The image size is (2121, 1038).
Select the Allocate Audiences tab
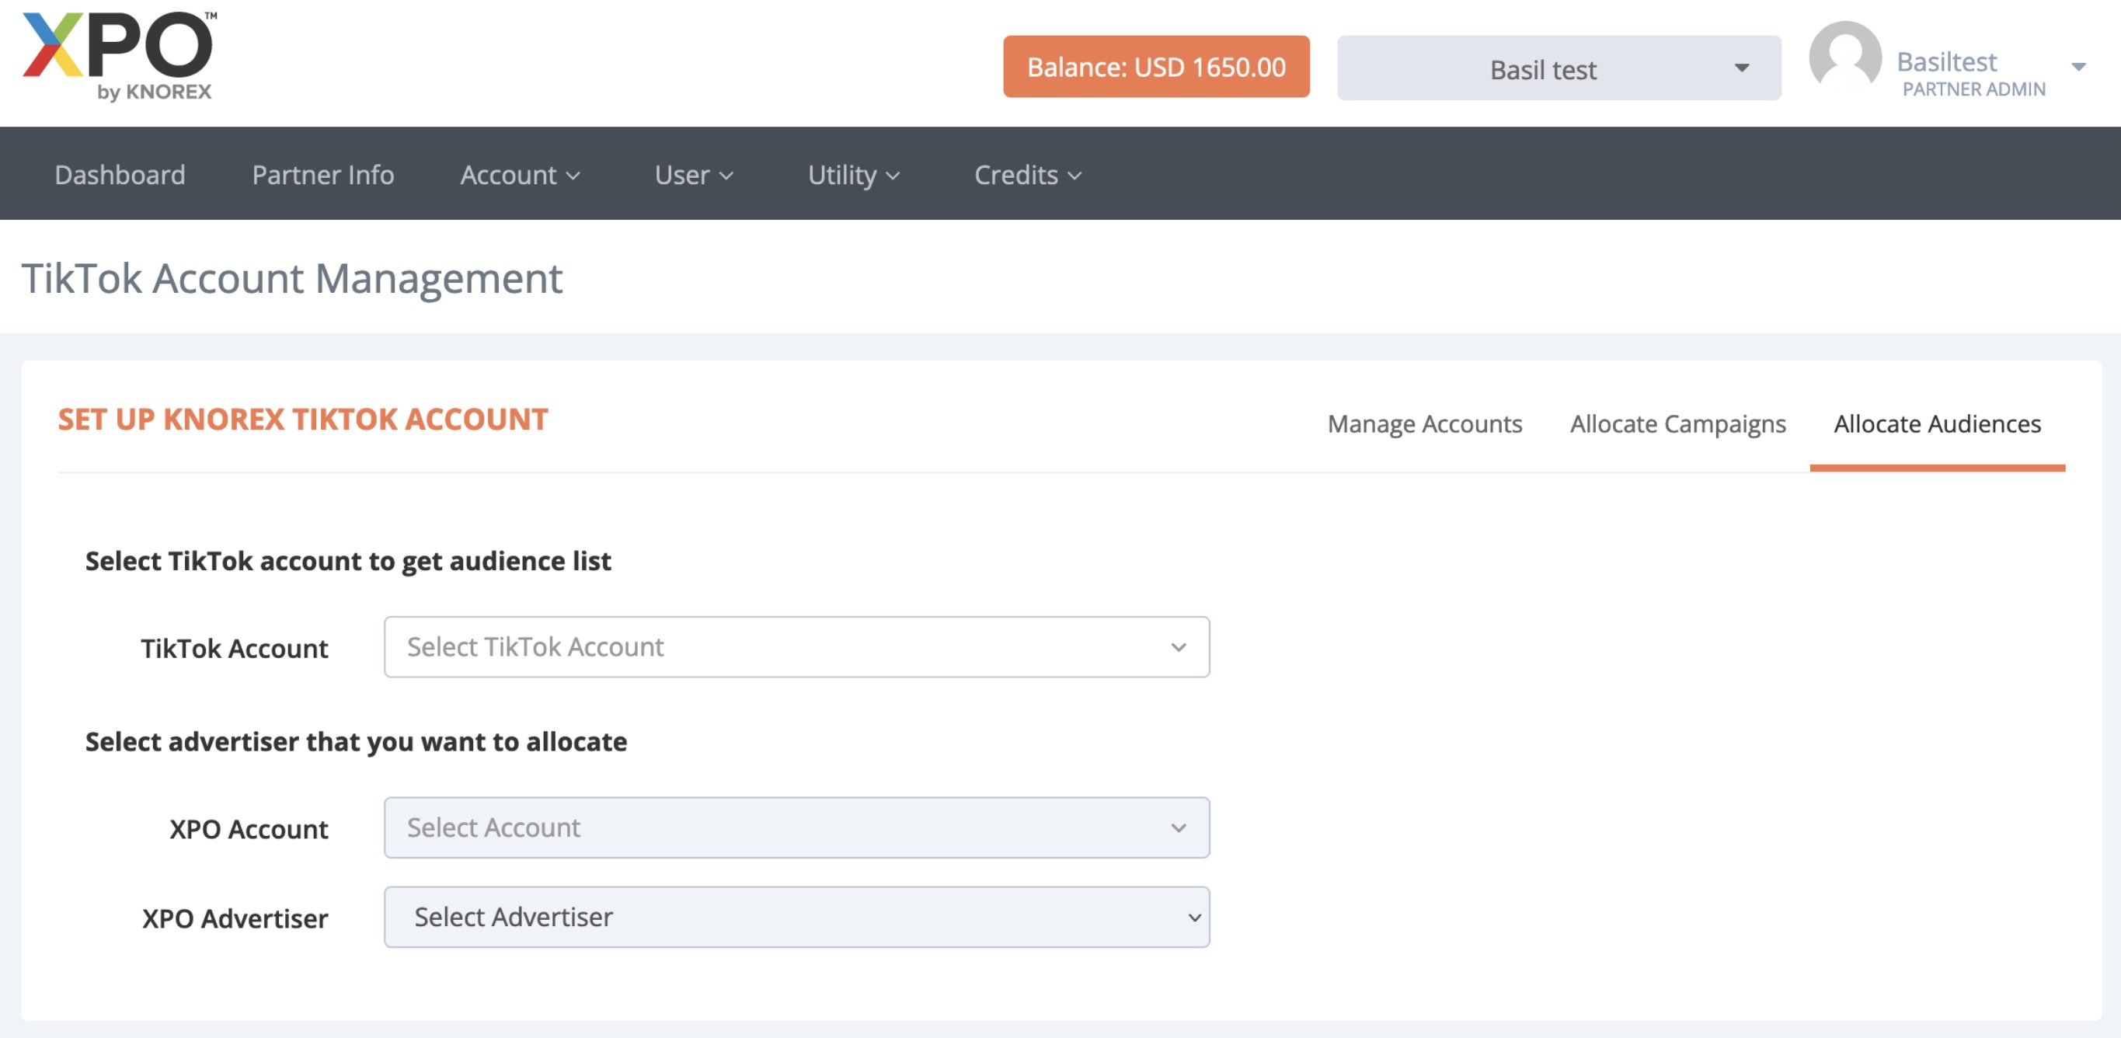1937,424
